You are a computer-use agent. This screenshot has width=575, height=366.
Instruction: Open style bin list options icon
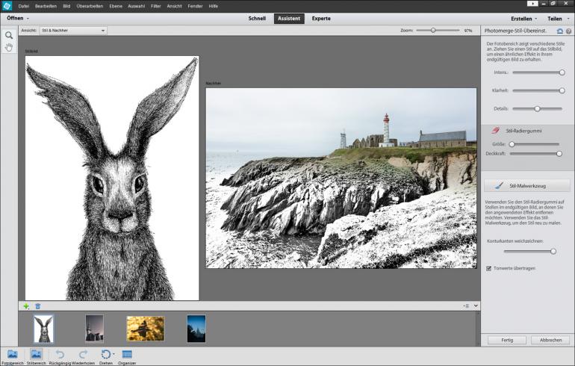[x=466, y=305]
